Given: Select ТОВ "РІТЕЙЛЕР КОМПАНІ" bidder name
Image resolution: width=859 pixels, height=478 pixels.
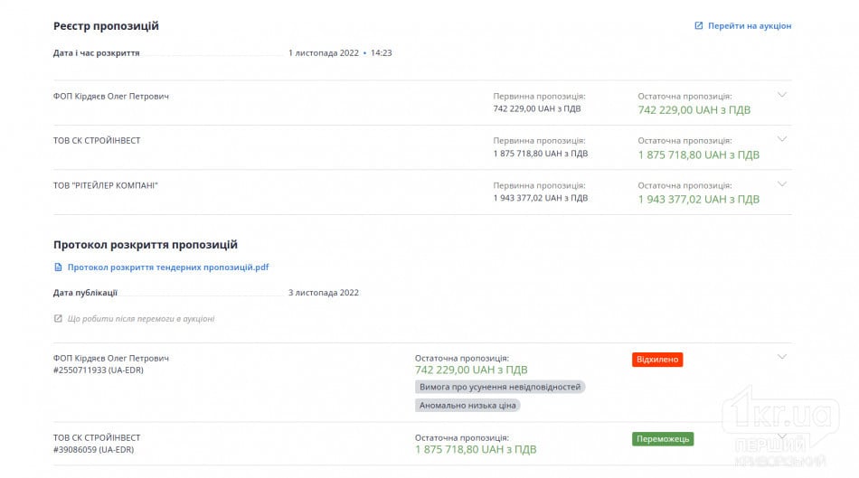Looking at the screenshot, I should coord(105,185).
